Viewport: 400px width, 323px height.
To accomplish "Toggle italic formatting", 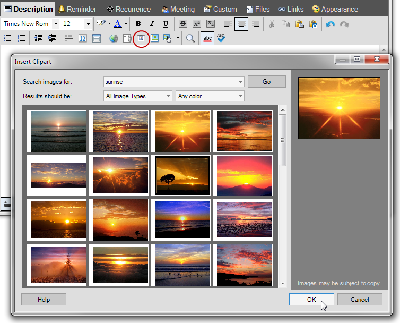I will pyautogui.click(x=152, y=24).
